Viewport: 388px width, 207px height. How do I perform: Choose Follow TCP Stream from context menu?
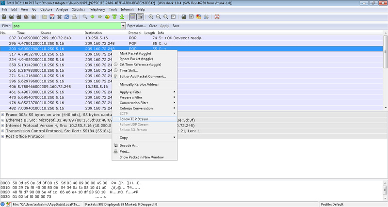point(145,119)
